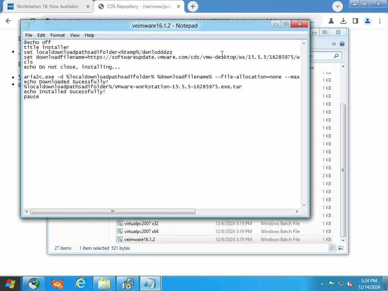Open Internet Explorer from taskbar
This screenshot has height=291, width=388.
(81, 283)
